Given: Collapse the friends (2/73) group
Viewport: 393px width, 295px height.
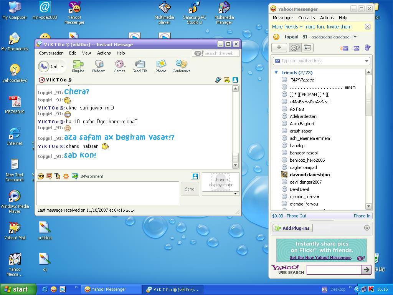Looking at the screenshot, I should pyautogui.click(x=276, y=73).
